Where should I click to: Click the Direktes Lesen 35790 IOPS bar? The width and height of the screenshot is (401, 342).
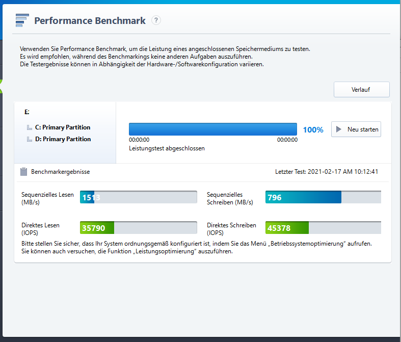click(x=138, y=228)
